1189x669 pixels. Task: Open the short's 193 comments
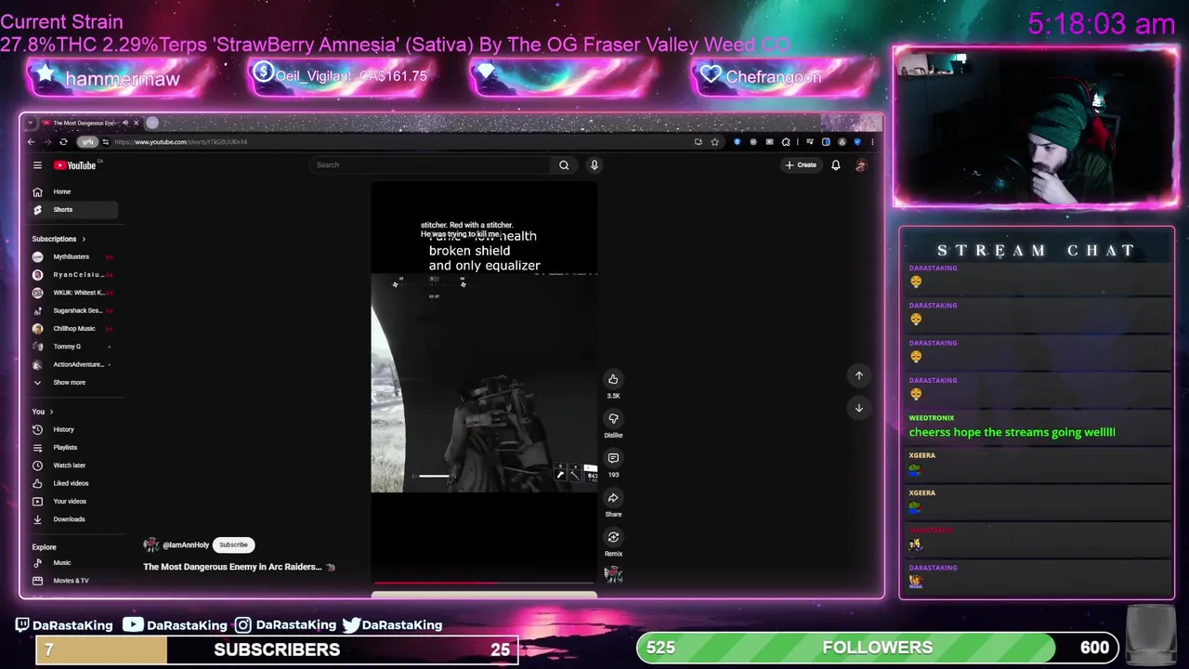pyautogui.click(x=613, y=458)
